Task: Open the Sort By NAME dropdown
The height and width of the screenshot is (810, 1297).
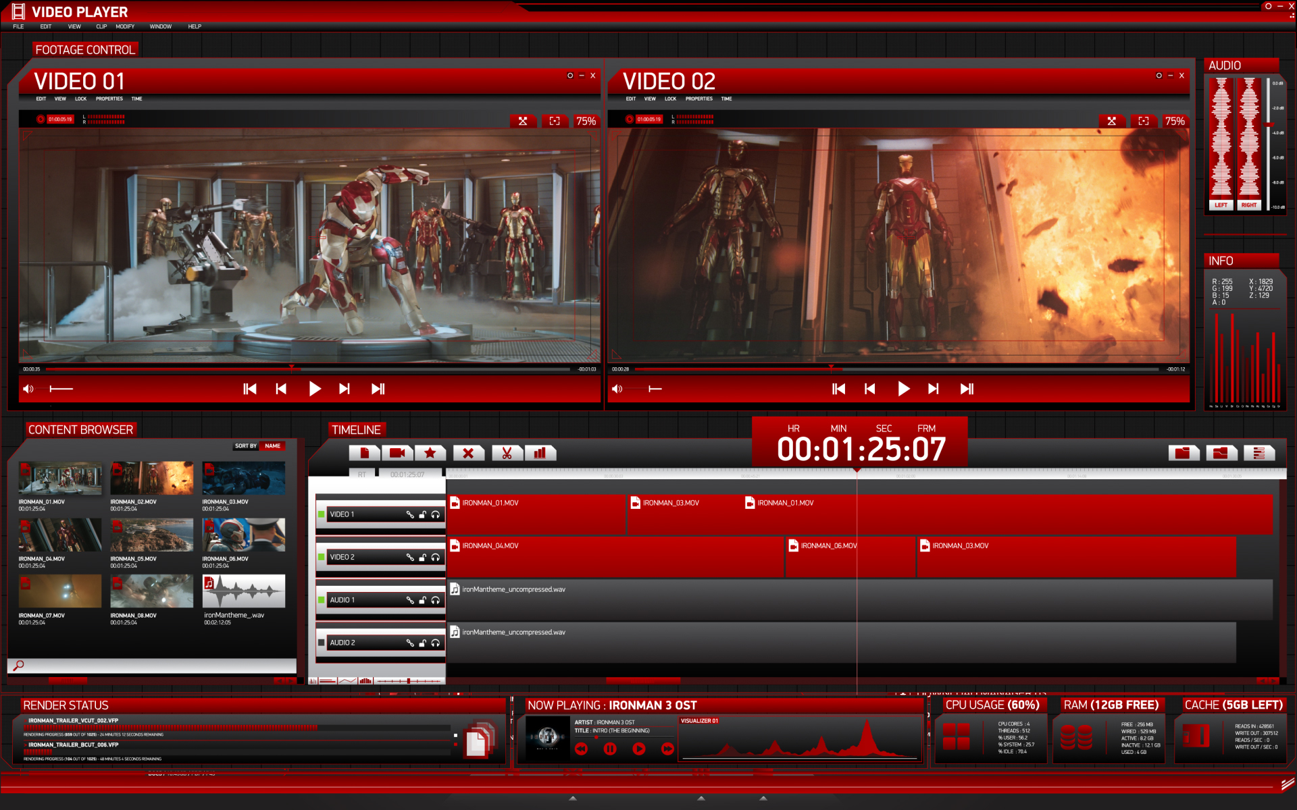Action: coord(273,446)
